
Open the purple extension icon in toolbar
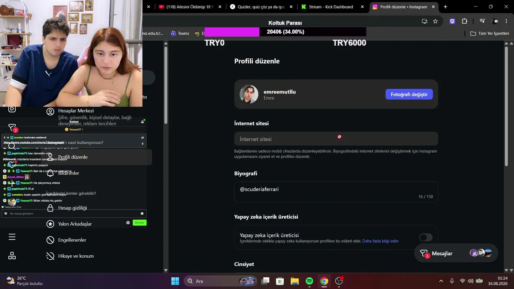(x=453, y=21)
